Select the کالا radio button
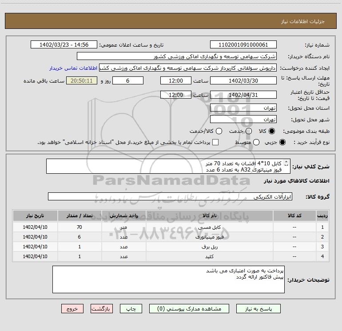The image size is (342, 331). click(x=272, y=131)
